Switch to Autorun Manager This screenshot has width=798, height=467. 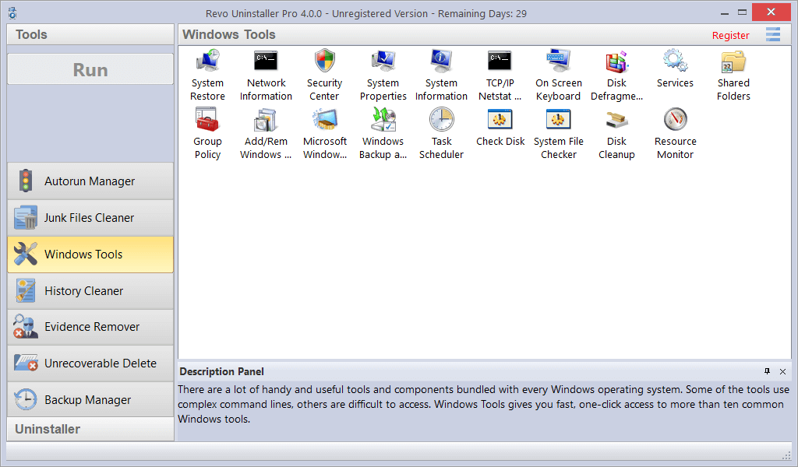click(x=90, y=181)
